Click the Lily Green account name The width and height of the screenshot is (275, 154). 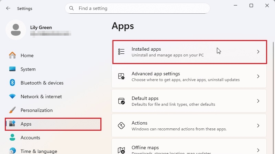pyautogui.click(x=41, y=27)
